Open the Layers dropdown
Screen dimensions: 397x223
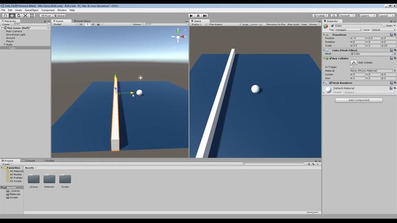[367, 15]
